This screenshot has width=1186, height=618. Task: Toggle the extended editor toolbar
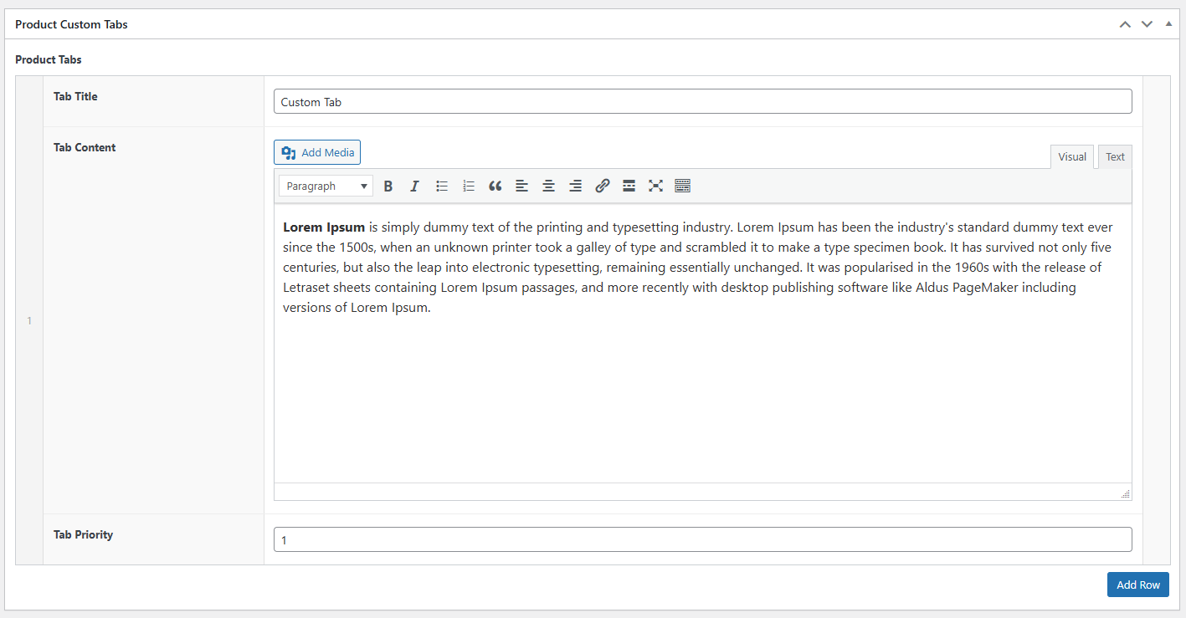pos(682,186)
